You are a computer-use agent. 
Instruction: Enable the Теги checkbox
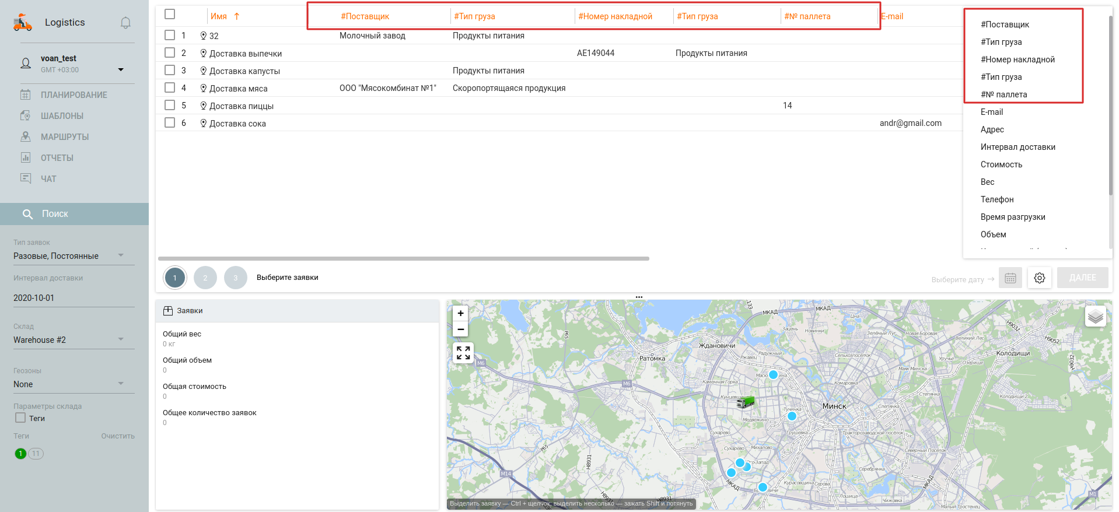click(21, 418)
